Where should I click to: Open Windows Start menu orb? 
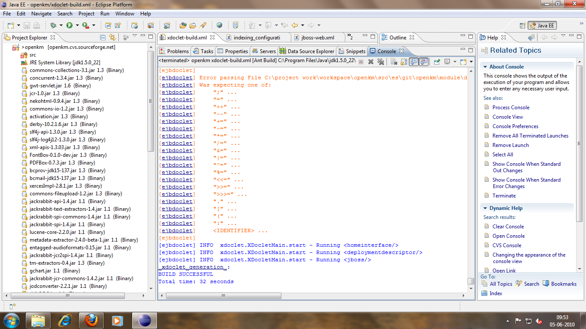[11, 320]
